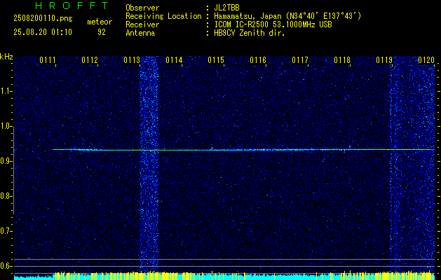441x280 pixels.
Task: Click the 0.9 kHz axis label
Action: pos(6,161)
